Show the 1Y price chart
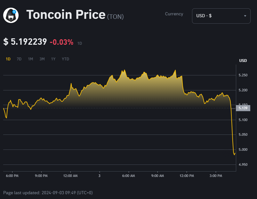The height and width of the screenshot is (199, 257). (x=53, y=59)
